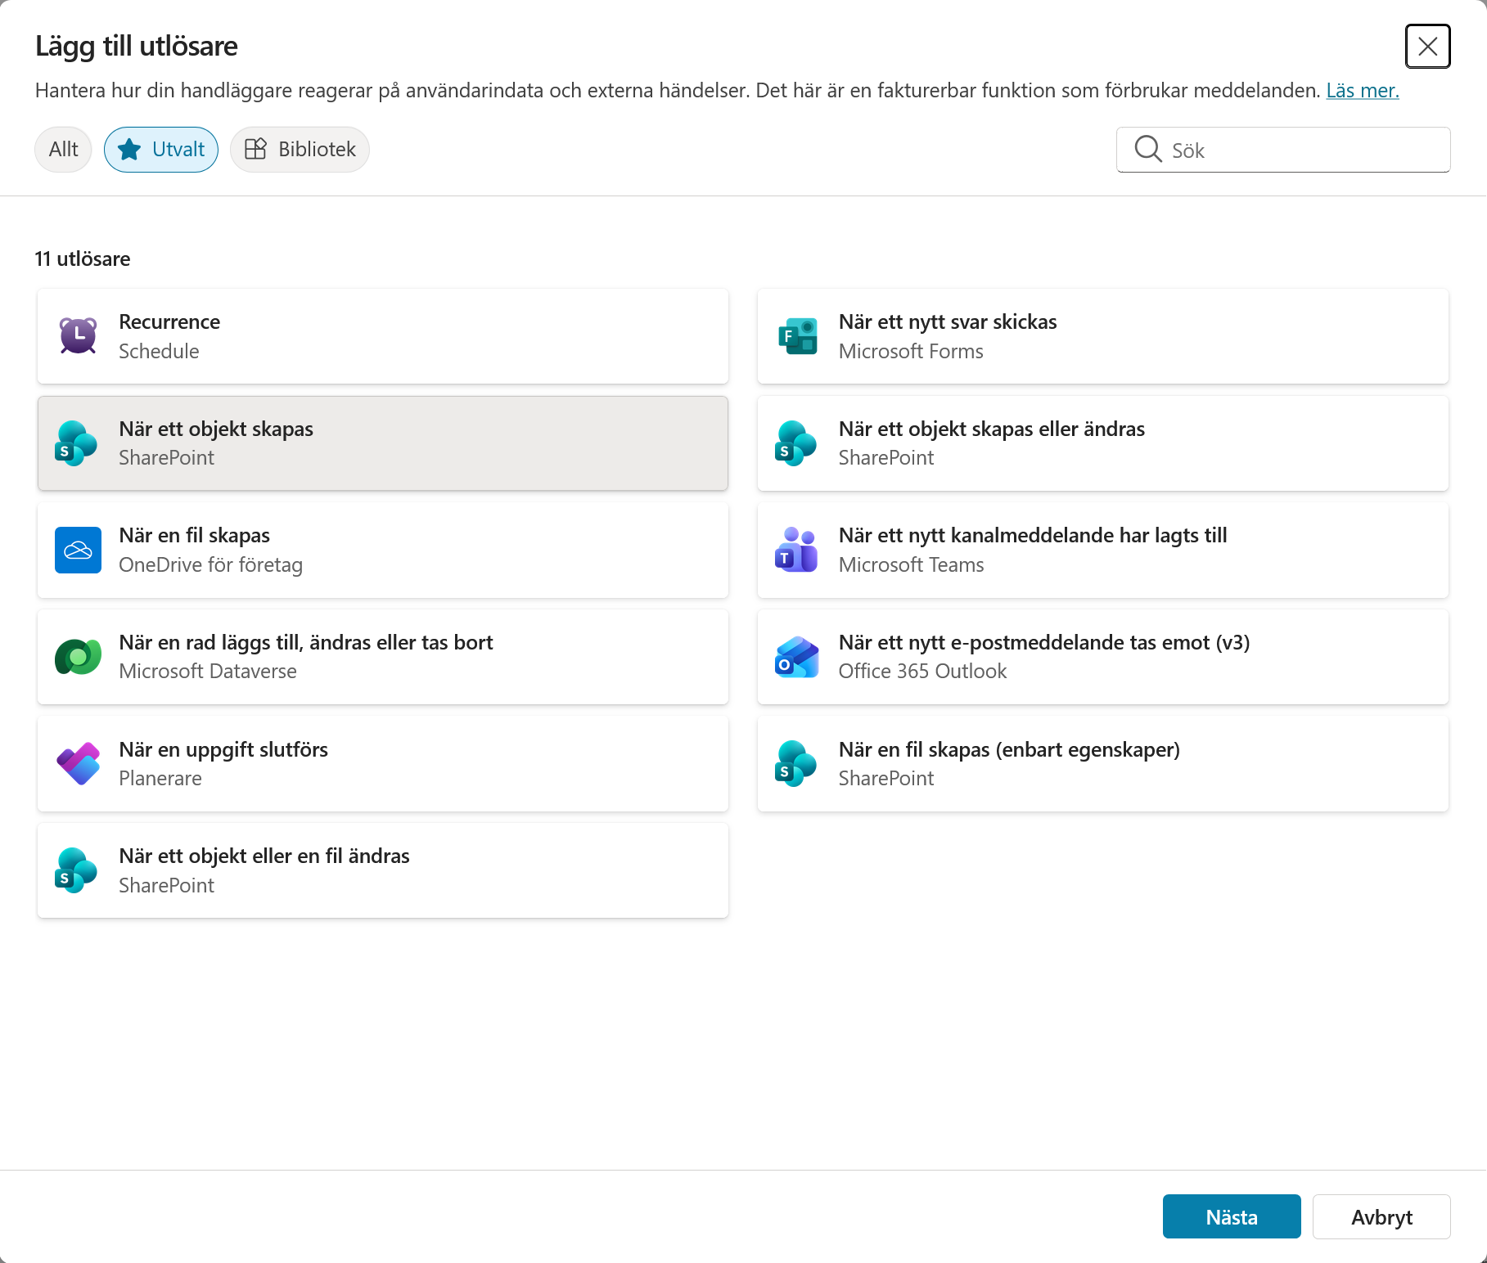Viewport: 1487px width, 1263px height.
Task: Click the Avbryt button
Action: pos(1381,1216)
